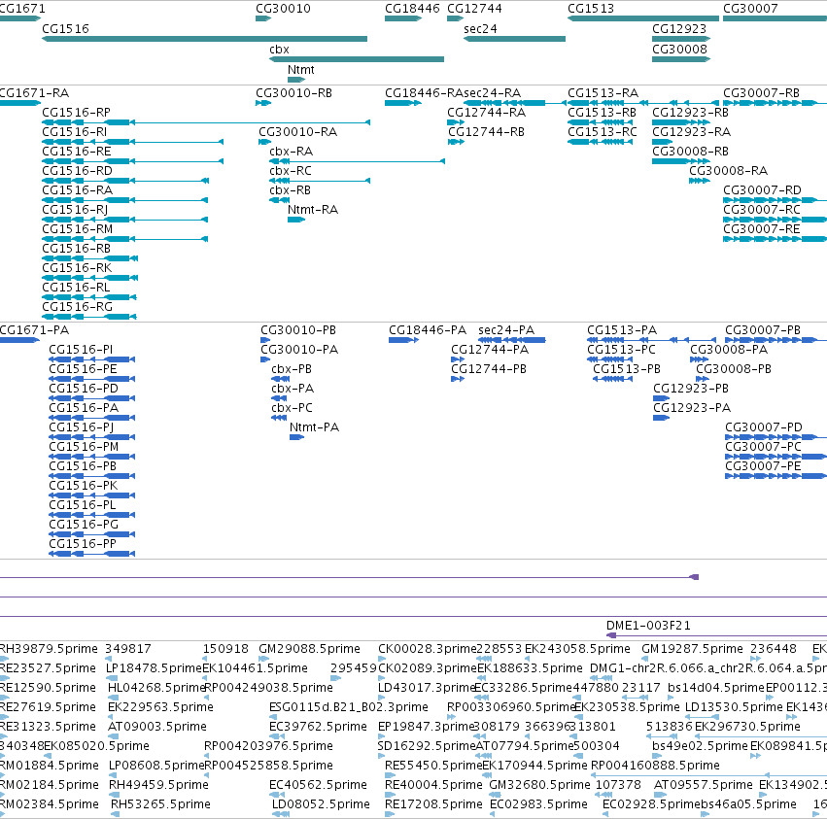Open the CG30008 gene label
The height and width of the screenshot is (819, 827).
coord(679,49)
